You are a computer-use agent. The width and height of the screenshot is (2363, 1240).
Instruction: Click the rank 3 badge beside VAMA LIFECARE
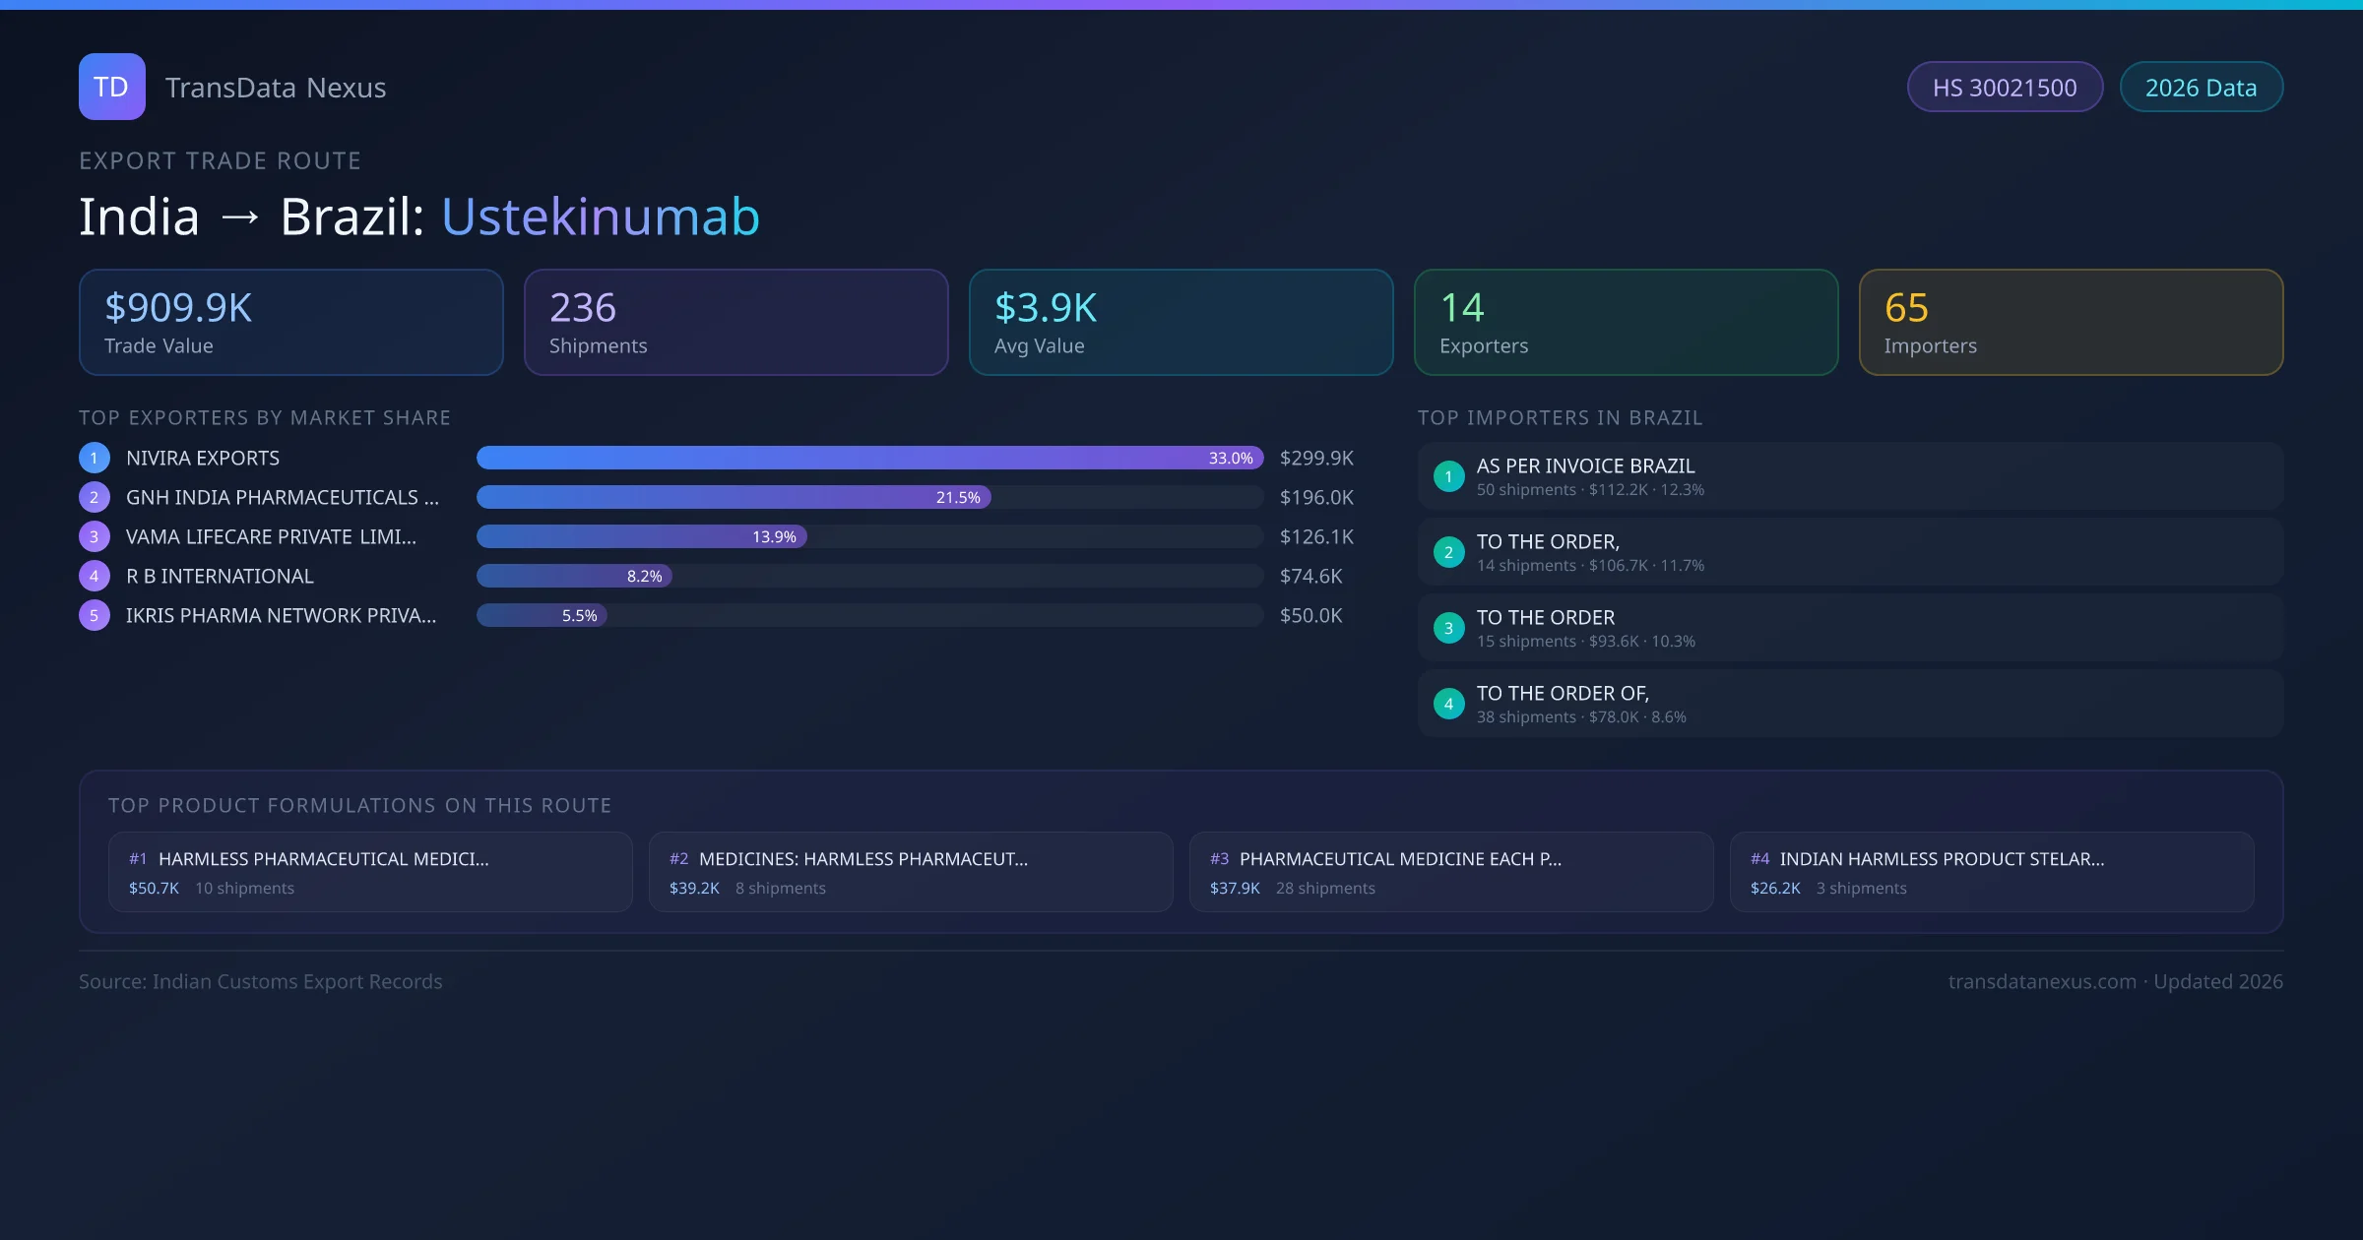[95, 536]
